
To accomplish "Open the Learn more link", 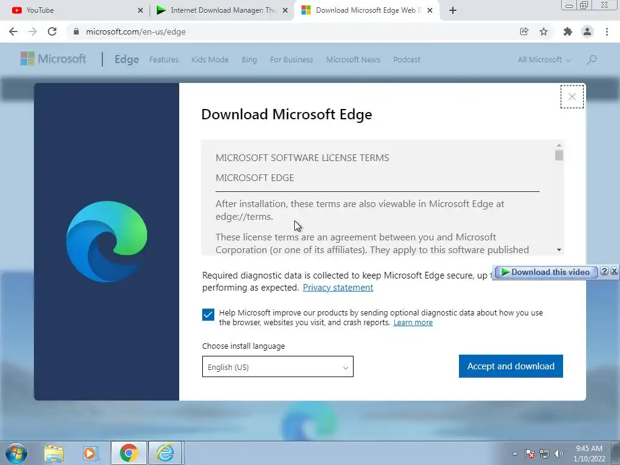I will coord(413,323).
